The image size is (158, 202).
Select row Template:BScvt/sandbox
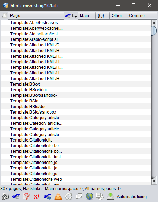[x=76, y=95]
